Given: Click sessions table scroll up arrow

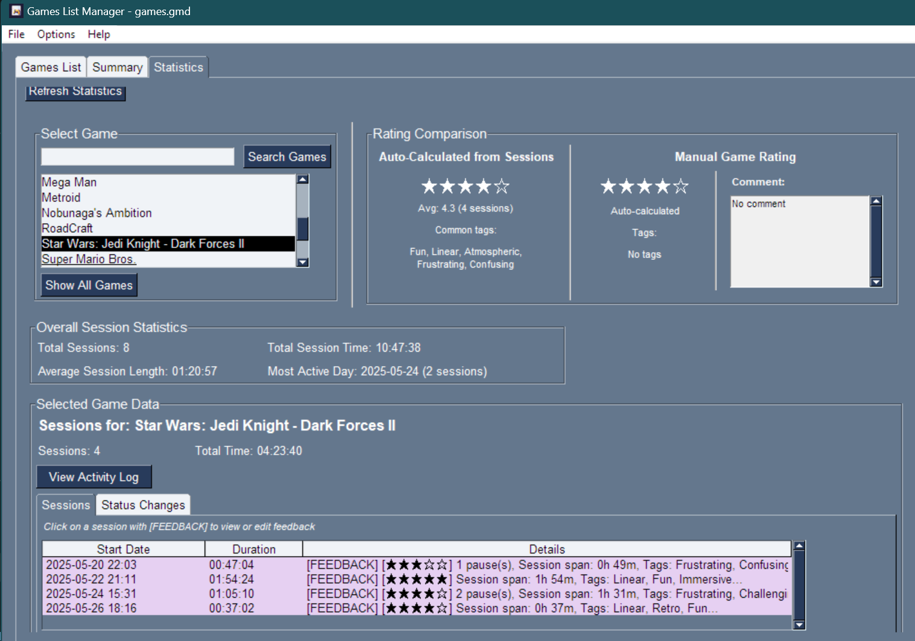Looking at the screenshot, I should 799,546.
